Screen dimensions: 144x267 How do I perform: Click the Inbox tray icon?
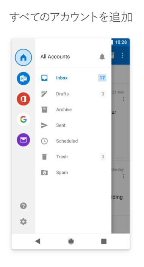(44, 78)
